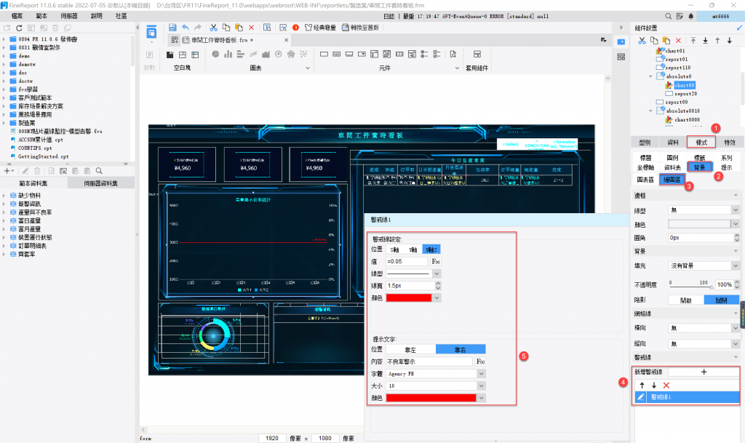Insert the radio button group widget
The height and width of the screenshot is (443, 745).
pos(424,54)
